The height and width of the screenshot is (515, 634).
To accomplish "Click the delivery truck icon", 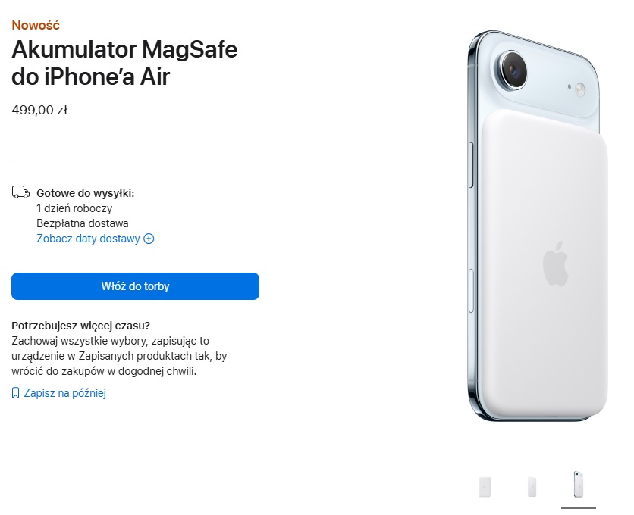I will coord(20,192).
